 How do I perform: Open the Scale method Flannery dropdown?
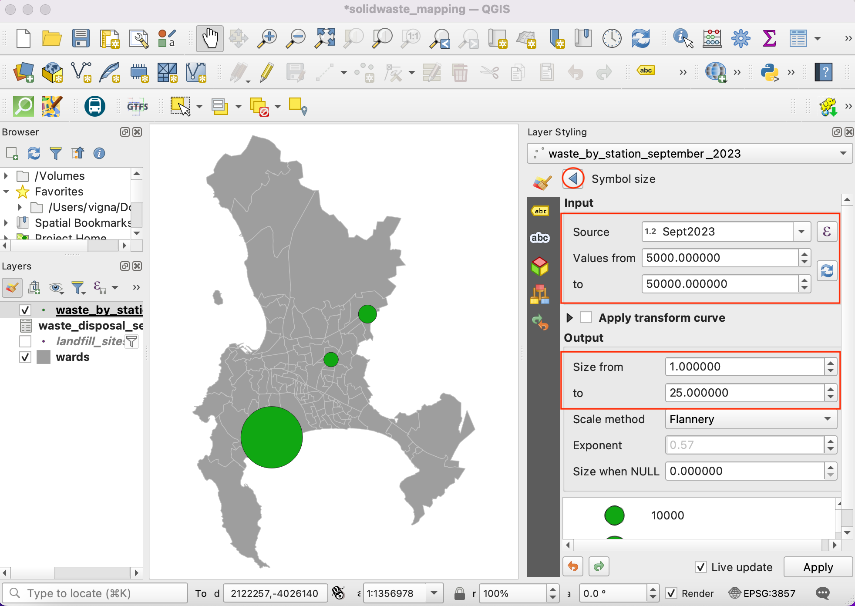pyautogui.click(x=751, y=419)
